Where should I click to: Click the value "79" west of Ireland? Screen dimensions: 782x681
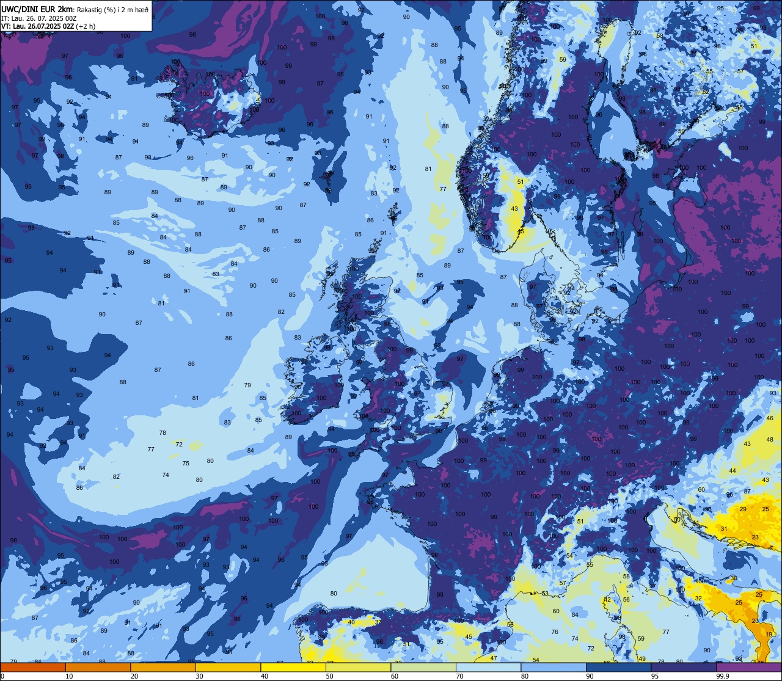pos(247,385)
